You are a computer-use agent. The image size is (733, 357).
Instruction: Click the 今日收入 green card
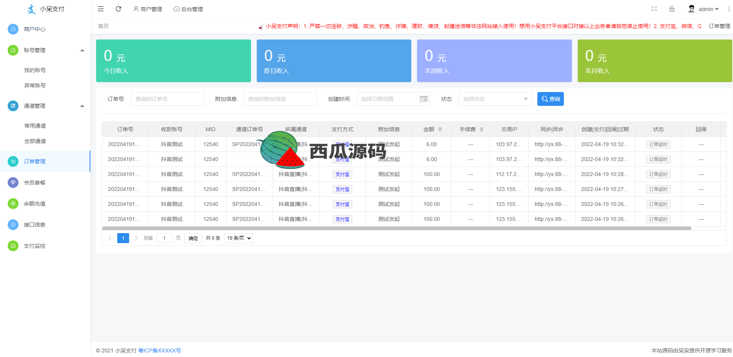click(173, 61)
